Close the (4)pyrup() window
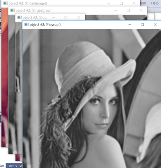 pyautogui.click(x=155, y=24)
